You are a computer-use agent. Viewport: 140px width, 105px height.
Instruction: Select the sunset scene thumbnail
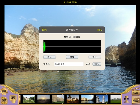[x=43, y=99]
